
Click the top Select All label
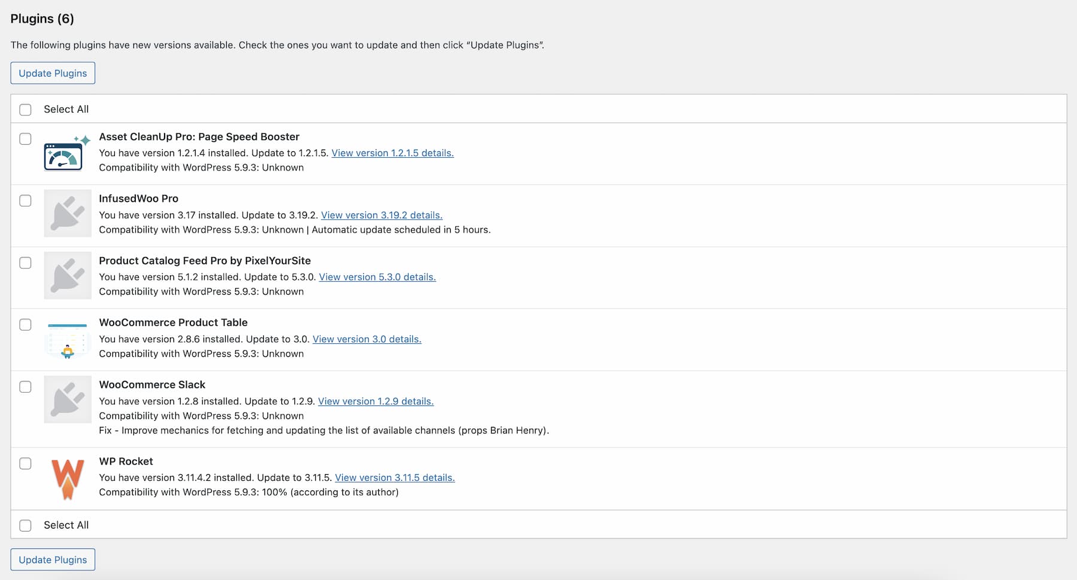point(66,109)
